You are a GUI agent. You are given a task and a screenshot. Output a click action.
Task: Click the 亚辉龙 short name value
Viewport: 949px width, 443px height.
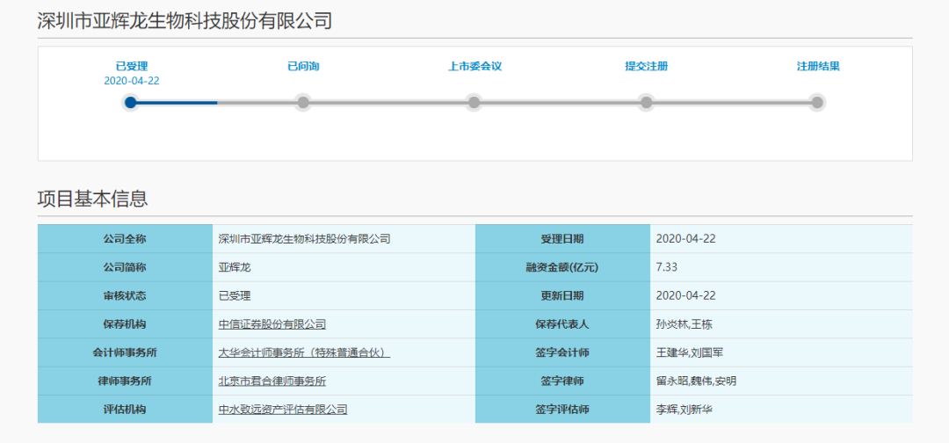tap(235, 267)
